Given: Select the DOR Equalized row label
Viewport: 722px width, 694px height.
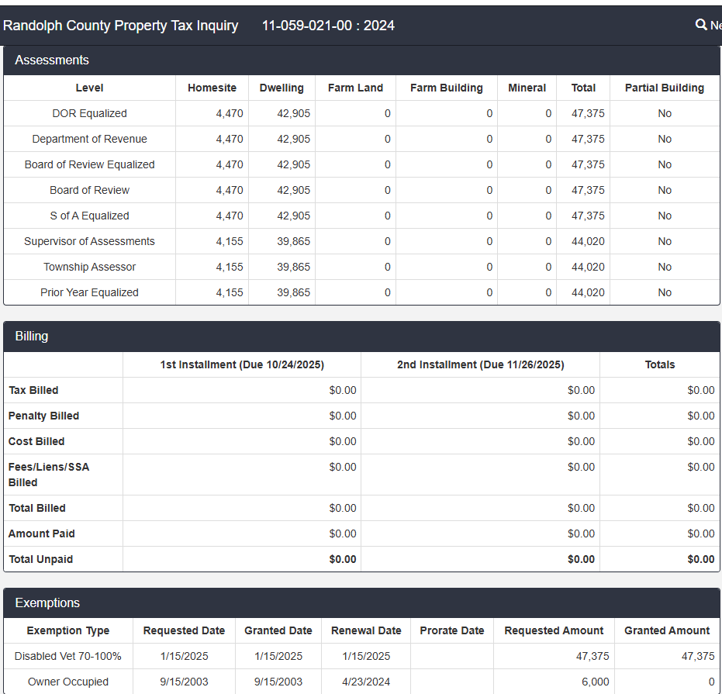Looking at the screenshot, I should pyautogui.click(x=89, y=113).
